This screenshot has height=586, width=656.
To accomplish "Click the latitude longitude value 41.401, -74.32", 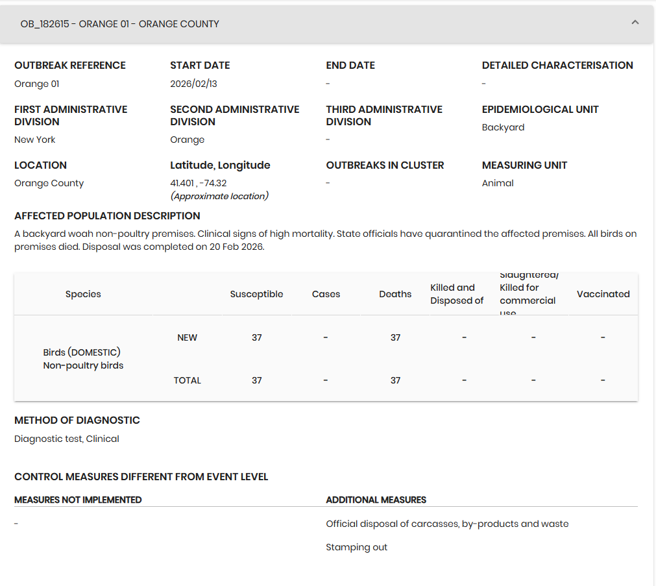I will click(198, 183).
